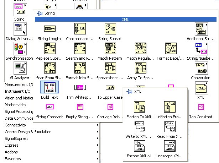Expand the Connectivity category arrow
Viewport: 219px width, 163px height.
pos(98,125)
